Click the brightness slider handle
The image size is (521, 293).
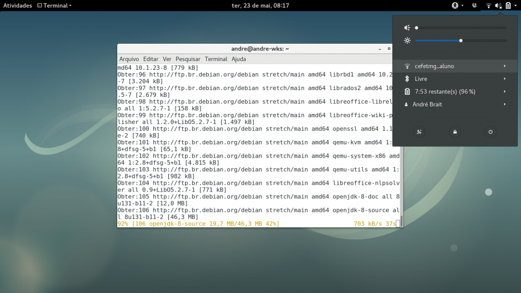tap(461, 41)
